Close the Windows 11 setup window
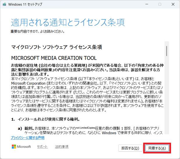The image size is (180, 159). click(173, 4)
